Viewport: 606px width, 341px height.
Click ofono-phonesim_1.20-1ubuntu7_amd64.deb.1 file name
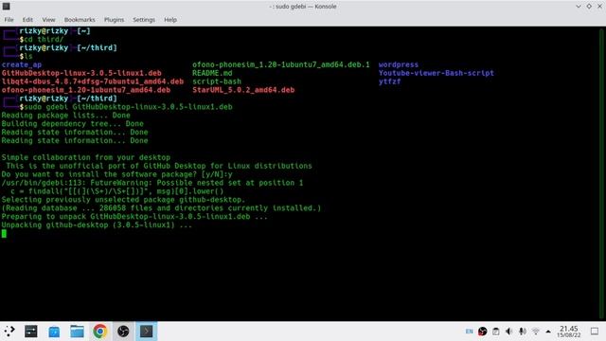click(x=281, y=64)
